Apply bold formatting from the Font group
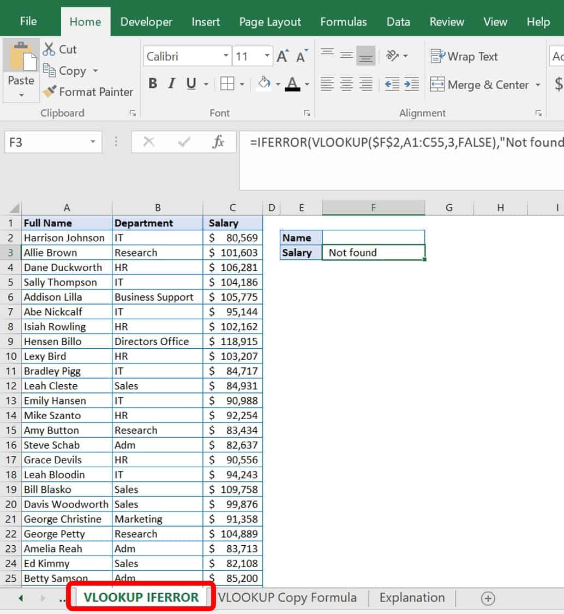564x614 pixels. pos(153,84)
